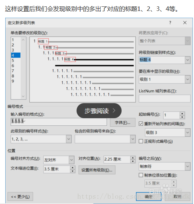Click 设置所有级别(E)... button
Screen dimensions: 194x204
[97, 170]
